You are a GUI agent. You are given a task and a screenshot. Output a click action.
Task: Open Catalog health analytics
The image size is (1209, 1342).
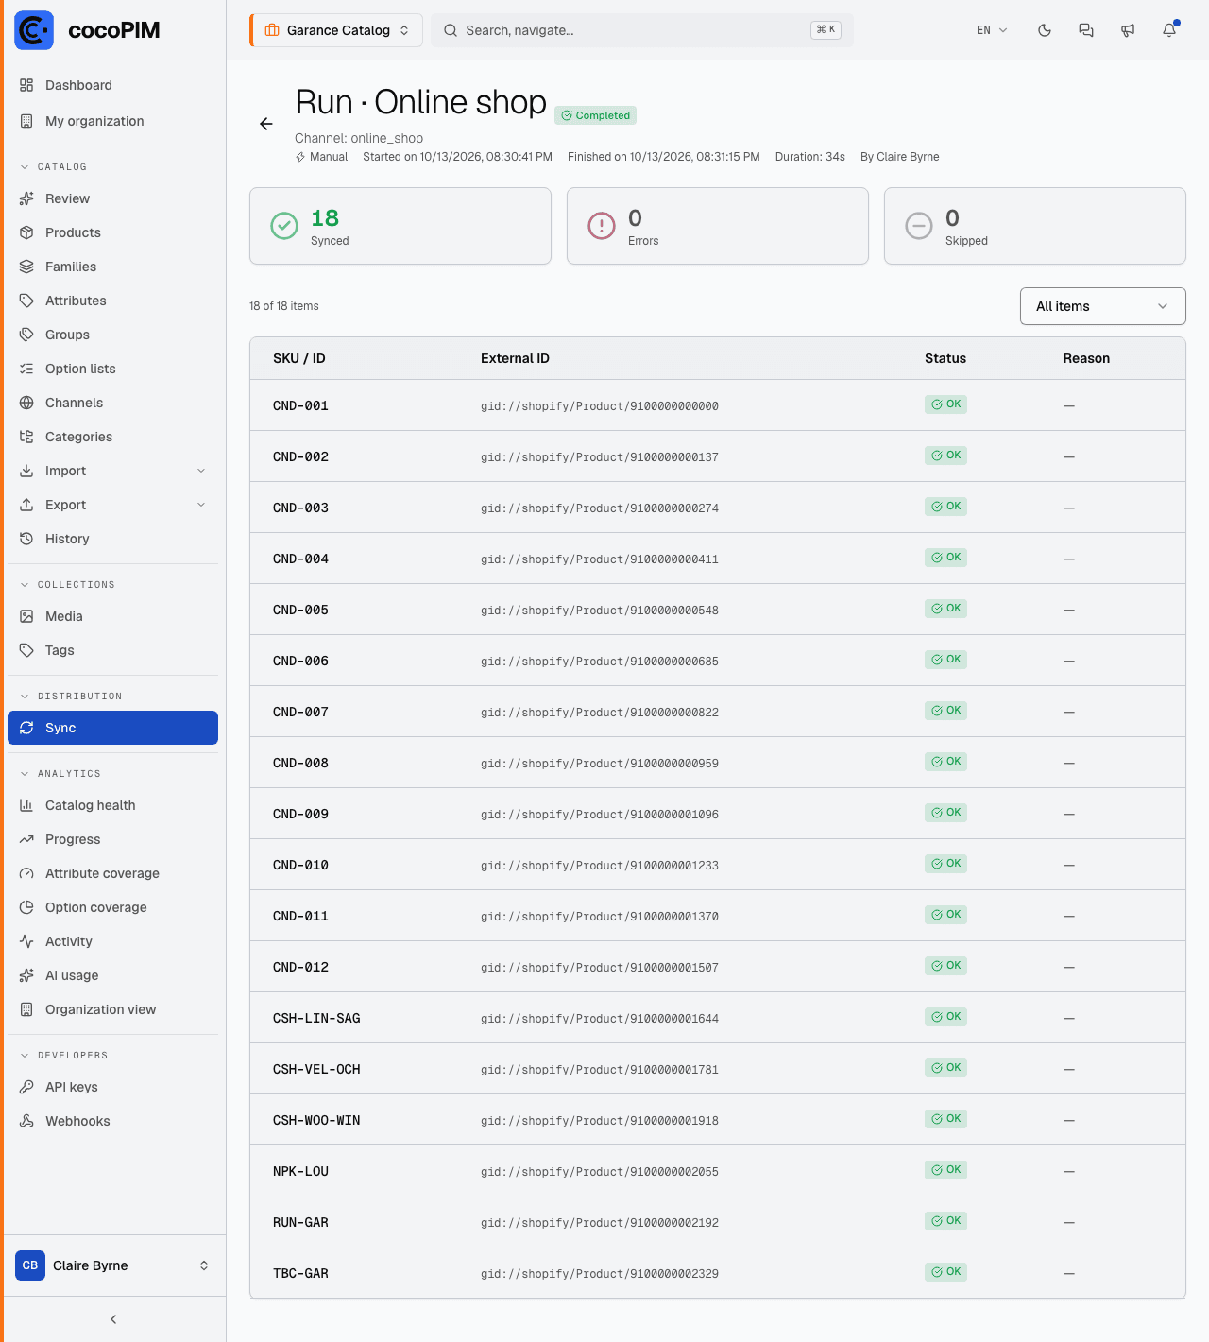pyautogui.click(x=113, y=805)
